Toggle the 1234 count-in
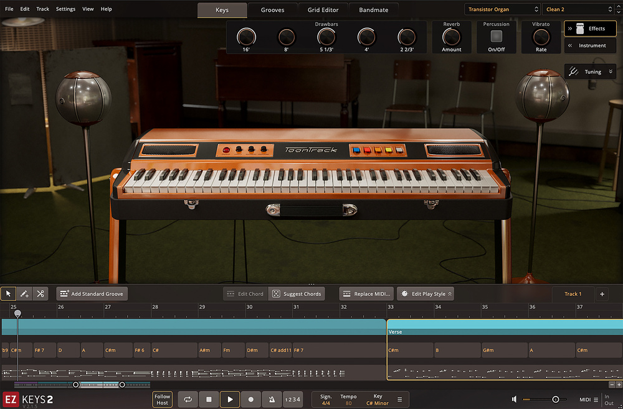Image resolution: width=623 pixels, height=409 pixels. (292, 399)
